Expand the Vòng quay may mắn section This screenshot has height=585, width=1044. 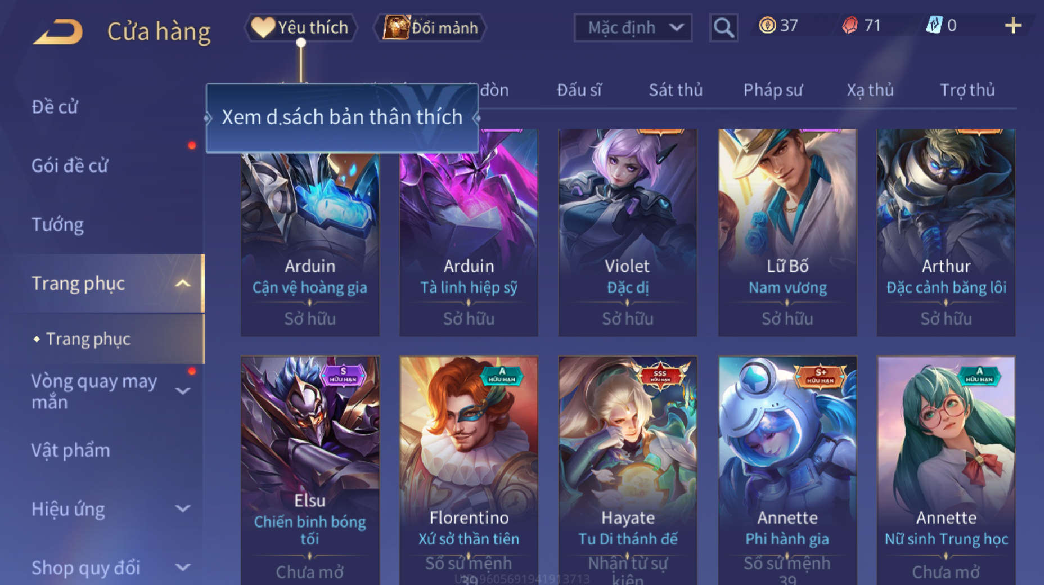pos(182,391)
